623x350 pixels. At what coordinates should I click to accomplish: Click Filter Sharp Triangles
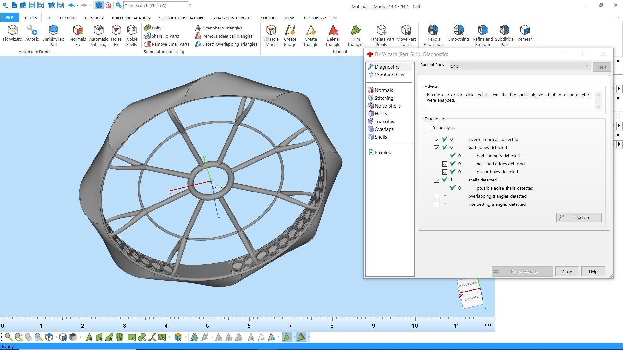[218, 28]
